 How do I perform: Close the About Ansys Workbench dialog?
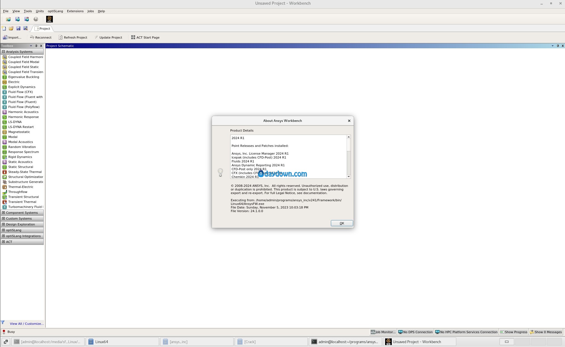click(x=349, y=121)
